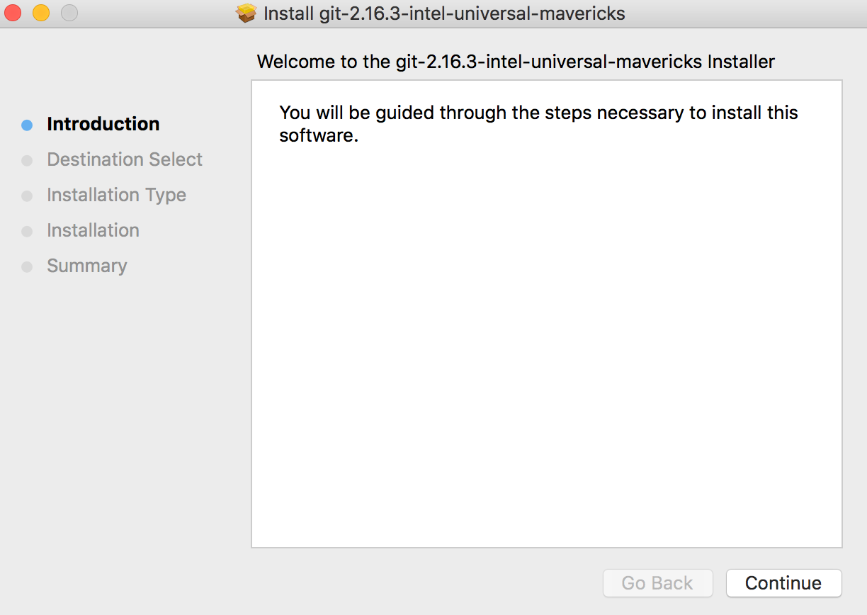Image resolution: width=867 pixels, height=615 pixels.
Task: Select Destination Select in the sidebar
Action: click(x=124, y=159)
